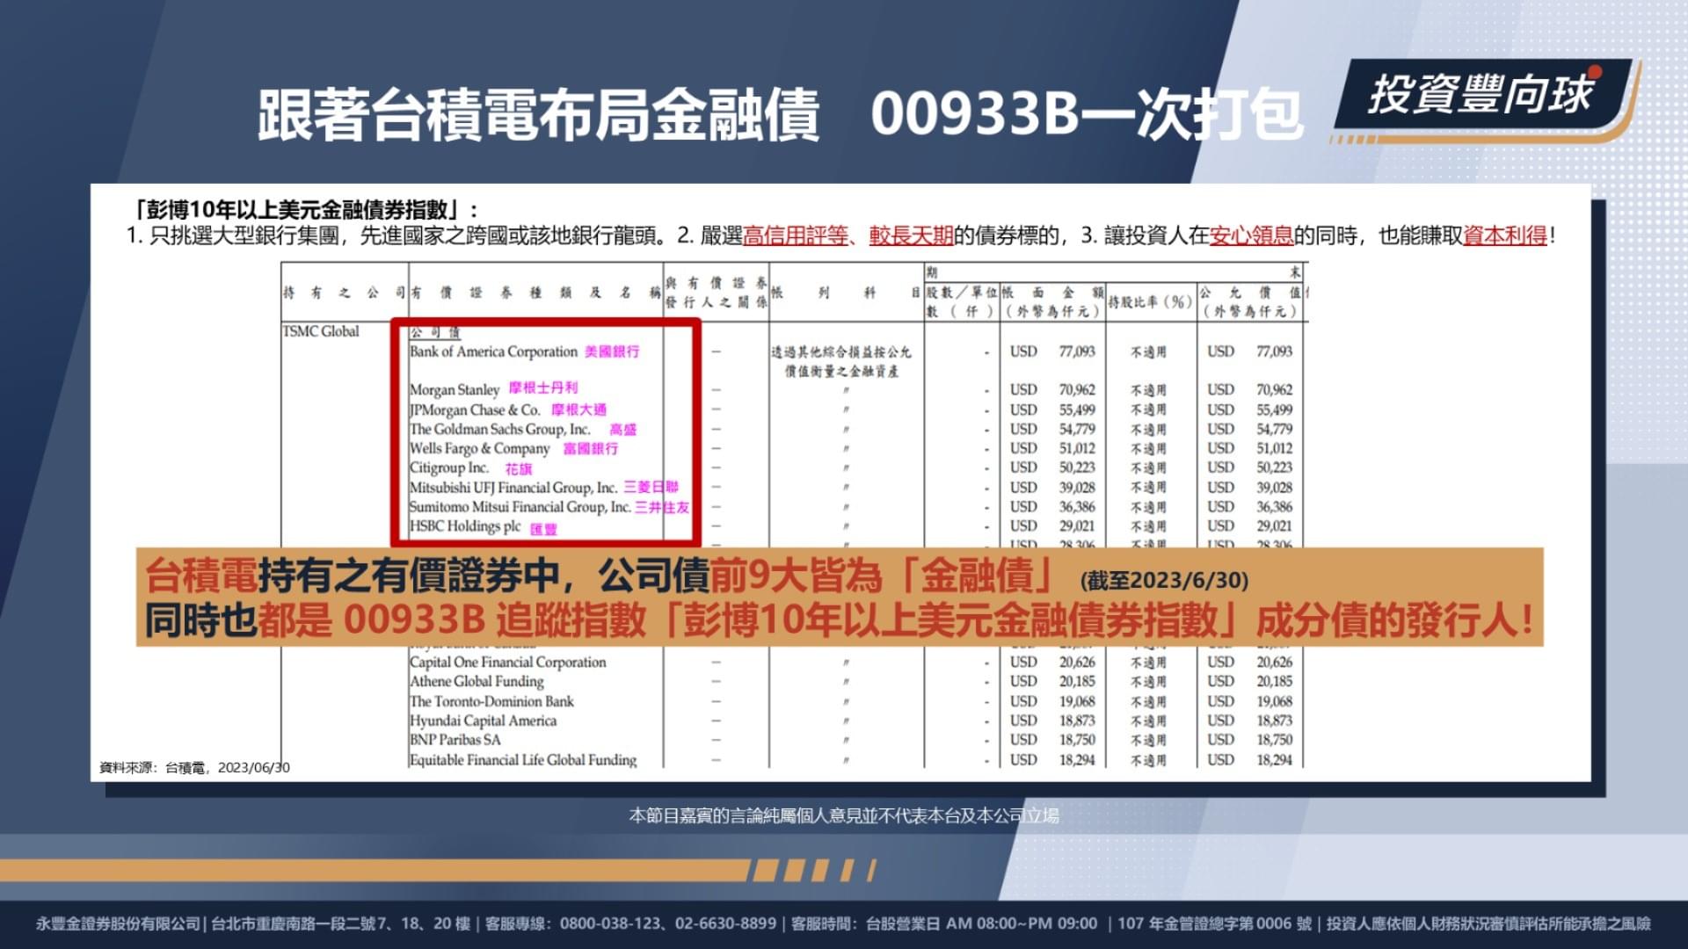Select the Citigroup Inc. row name

coord(449,467)
